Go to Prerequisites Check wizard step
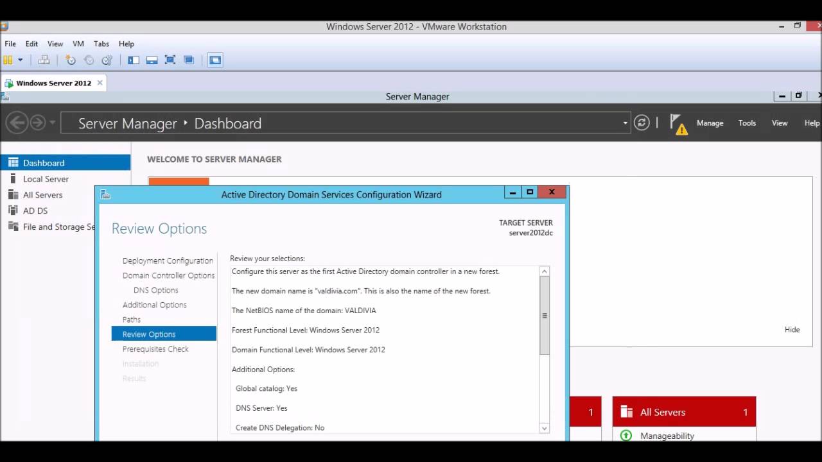Viewport: 822px width, 462px height. click(x=155, y=349)
